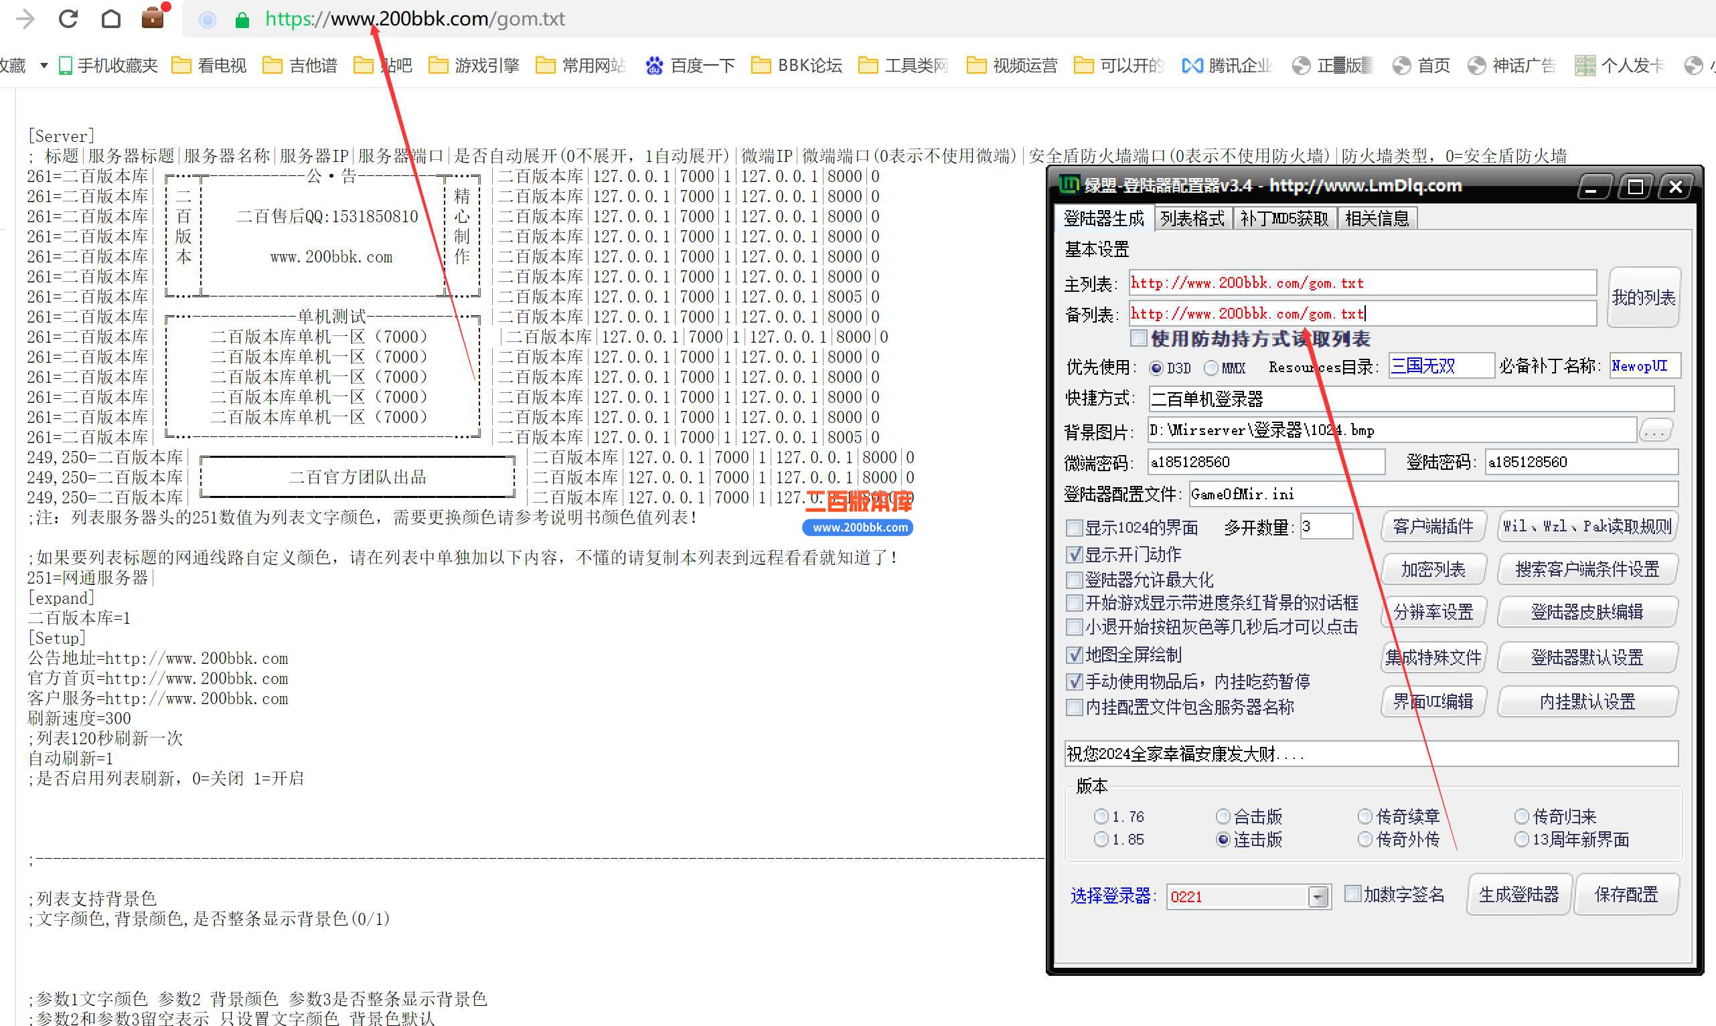Toggle 内挂配置文件包含服务器名称 checkbox
Image resolution: width=1716 pixels, height=1026 pixels.
pos(1074,707)
